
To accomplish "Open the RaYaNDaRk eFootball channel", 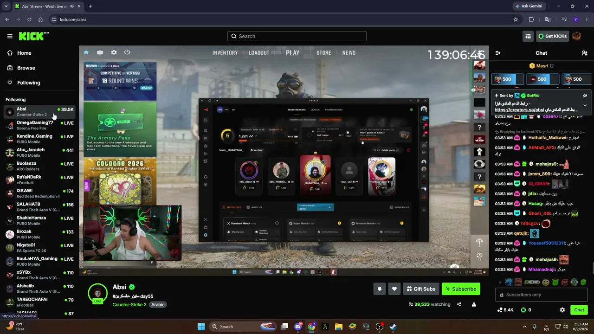I will [x=39, y=180].
